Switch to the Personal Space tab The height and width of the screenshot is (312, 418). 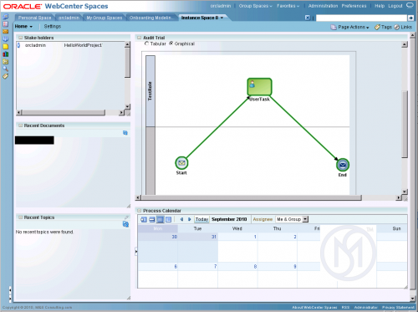pyautogui.click(x=34, y=18)
